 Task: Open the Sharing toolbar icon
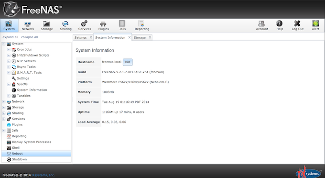coord(65,25)
